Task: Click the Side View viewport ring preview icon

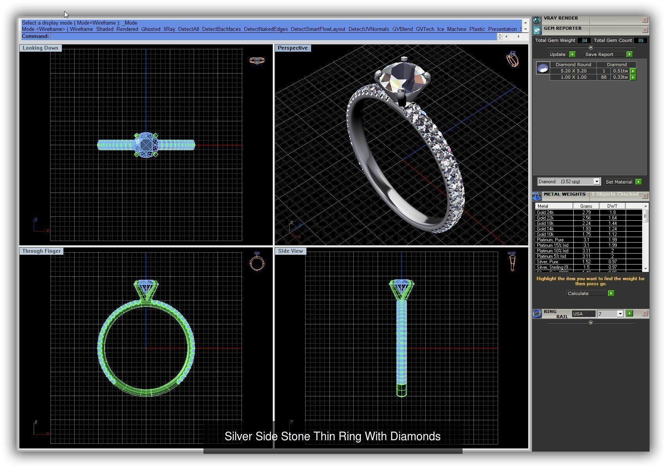Action: pyautogui.click(x=512, y=262)
